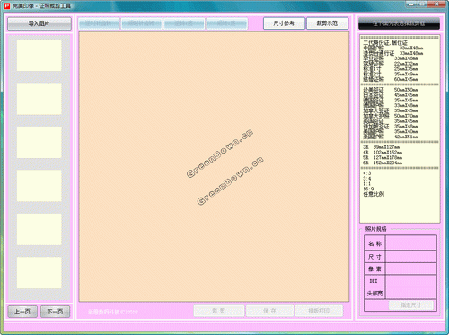Open the 尺寸参考 size reference

pyautogui.click(x=284, y=23)
